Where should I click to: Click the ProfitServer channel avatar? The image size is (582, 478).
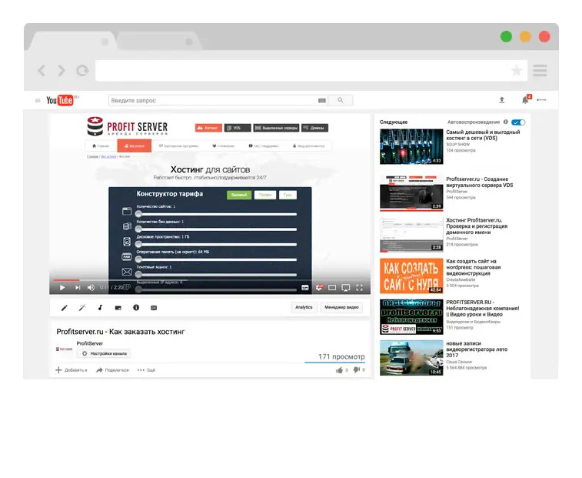point(64,349)
